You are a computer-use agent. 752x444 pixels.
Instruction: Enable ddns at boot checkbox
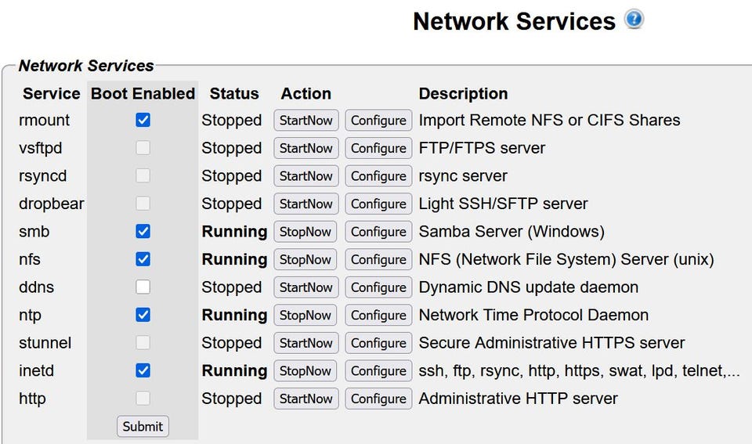143,287
